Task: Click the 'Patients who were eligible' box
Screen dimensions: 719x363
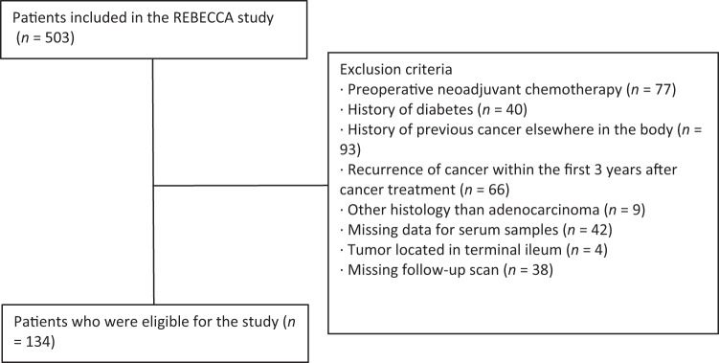Action: tap(154, 332)
